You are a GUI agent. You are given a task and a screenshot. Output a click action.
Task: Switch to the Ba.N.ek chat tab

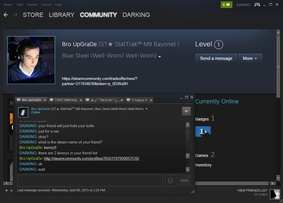click(x=104, y=100)
